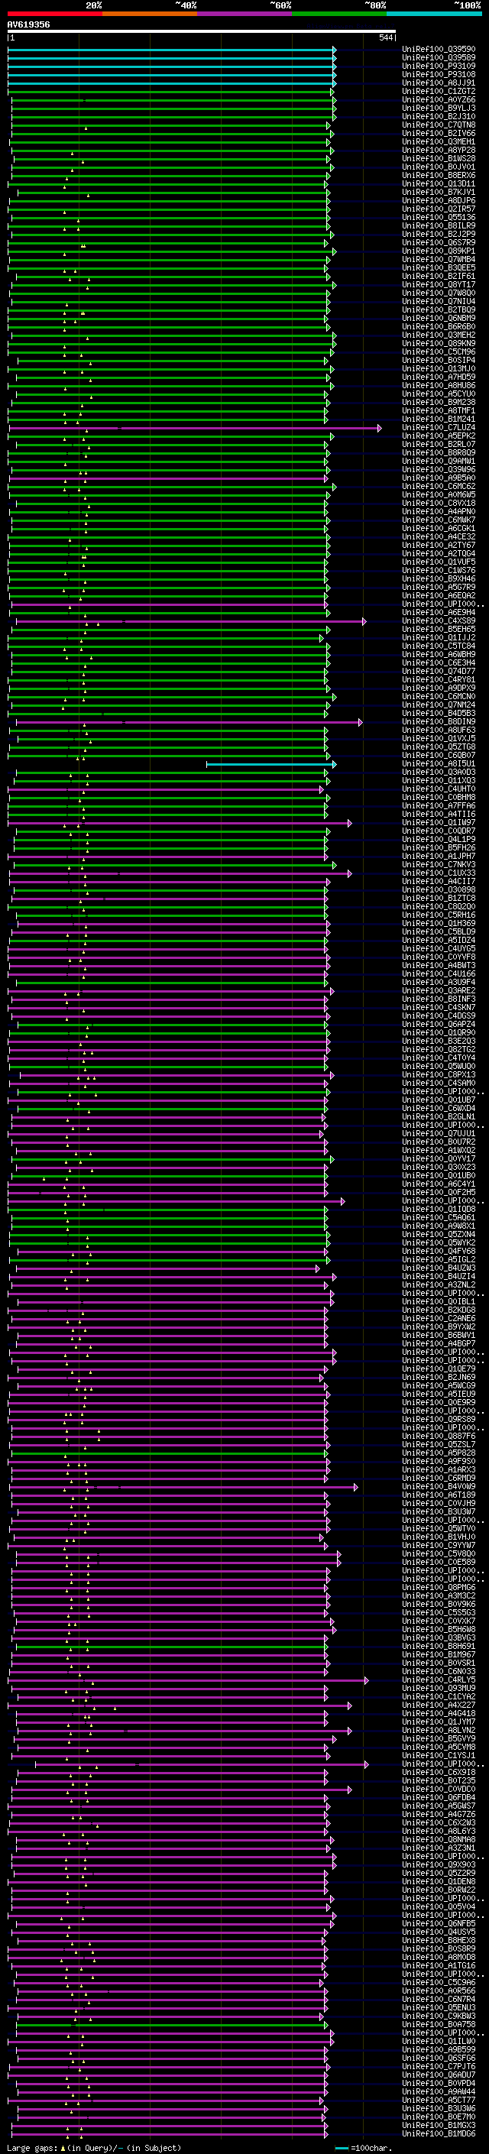This screenshot has height=2154, width=489.
Task: Select the label UniRef100_C4XS89
Action: point(439,621)
